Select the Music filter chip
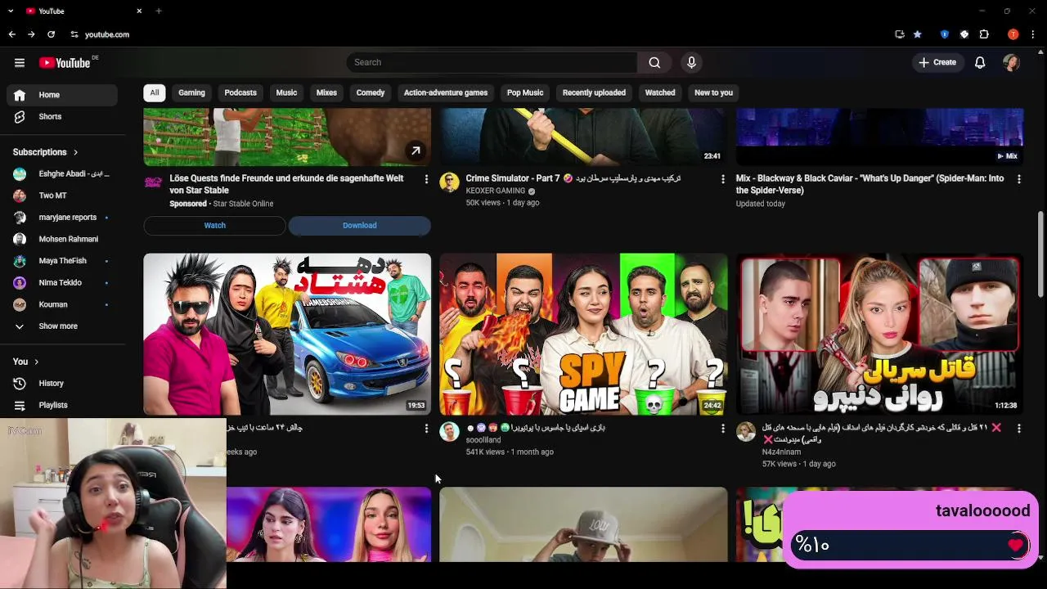This screenshot has height=589, width=1047. click(286, 92)
